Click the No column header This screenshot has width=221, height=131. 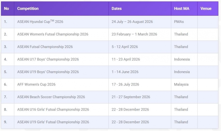pos(7,9)
